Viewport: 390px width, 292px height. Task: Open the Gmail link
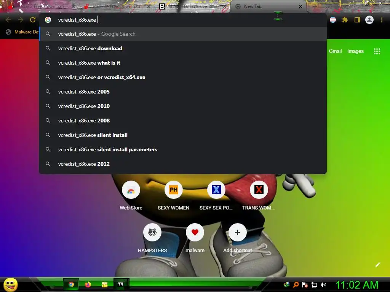335,51
